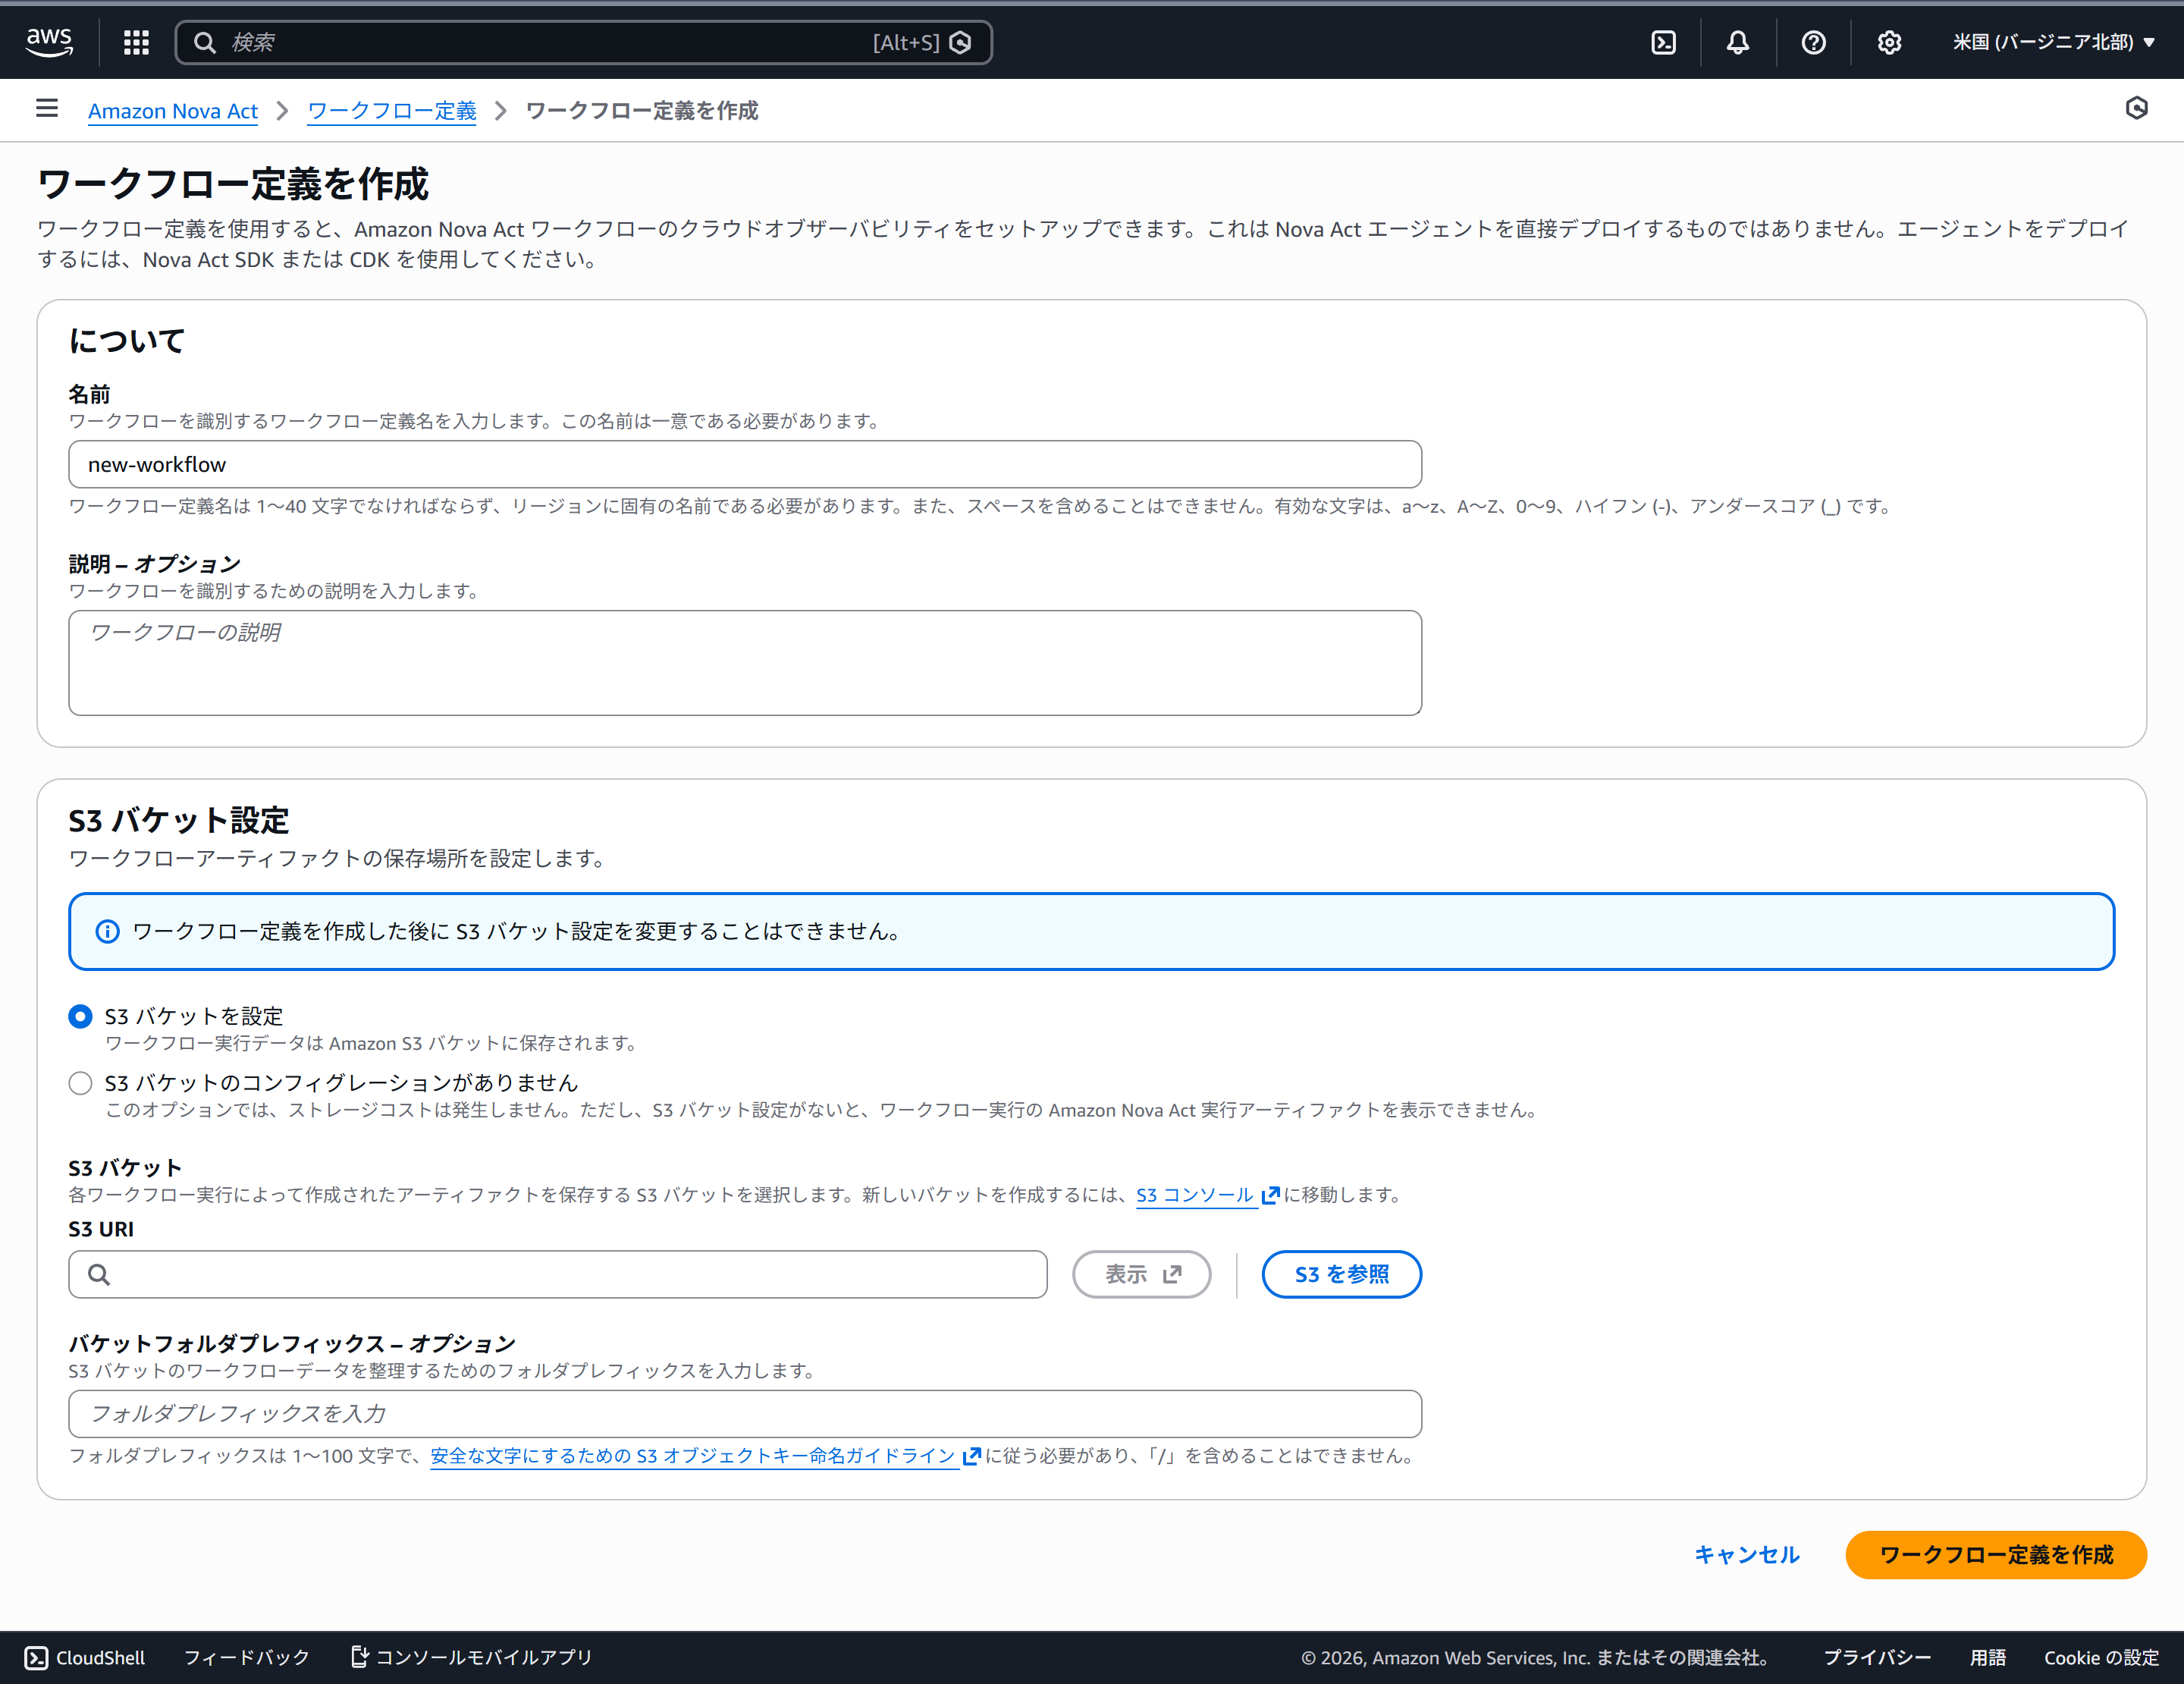Click the 'Amazon Nova Act' breadcrumb

[173, 111]
